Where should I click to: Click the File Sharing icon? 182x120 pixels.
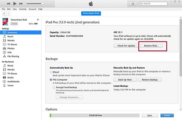pos(4,56)
